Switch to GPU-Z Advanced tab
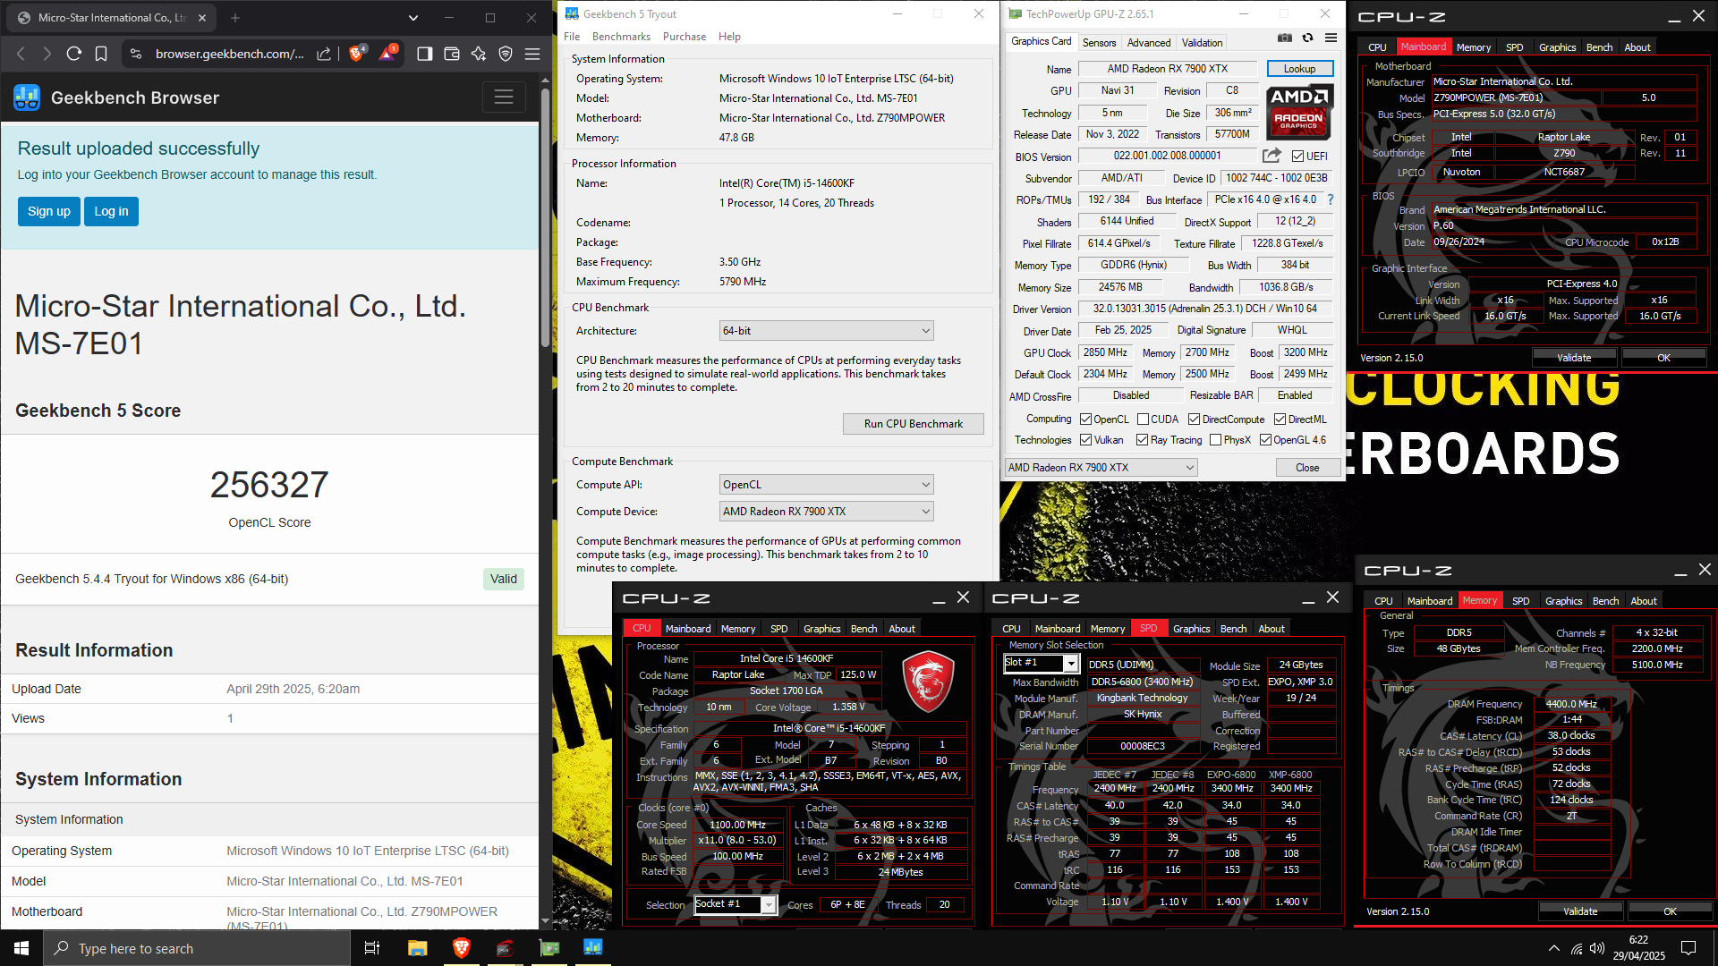Screen dimensions: 1718x966 1149,43
